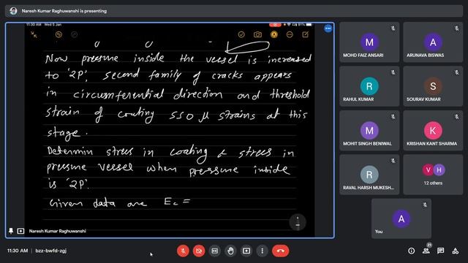This screenshot has width=468, height=263.
Task: Click presenter avatar in top banner
Action: [x=13, y=11]
